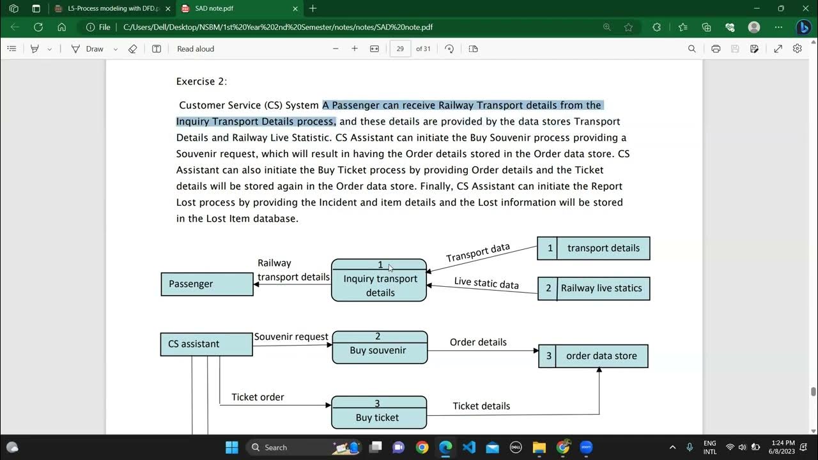818x460 pixels.
Task: Show hidden system tray icons chevron
Action: coord(672,447)
